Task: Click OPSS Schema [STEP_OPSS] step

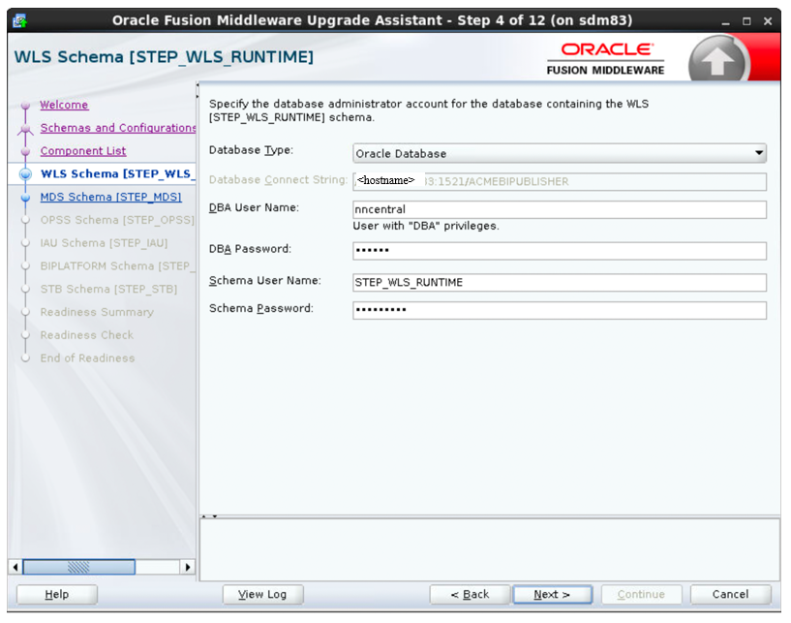Action: point(117,220)
